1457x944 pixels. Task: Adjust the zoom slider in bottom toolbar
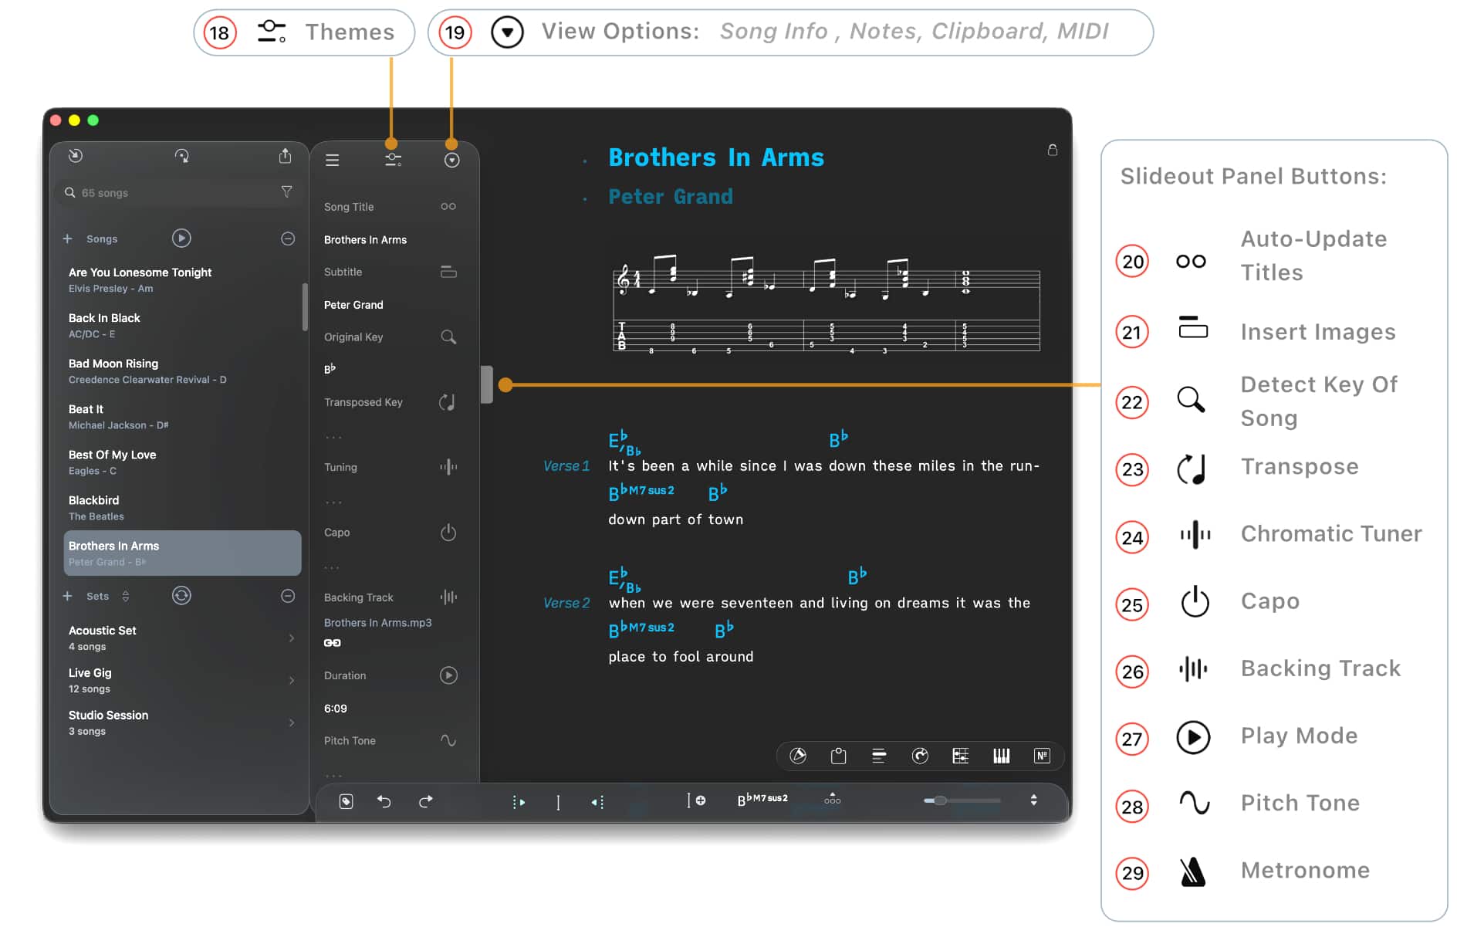(x=962, y=800)
